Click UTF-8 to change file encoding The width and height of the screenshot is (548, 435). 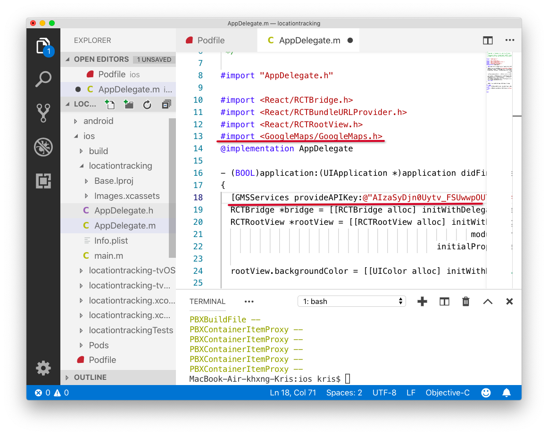tap(384, 392)
